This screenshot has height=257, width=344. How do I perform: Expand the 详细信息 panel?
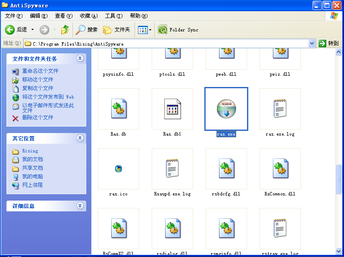[x=80, y=205]
